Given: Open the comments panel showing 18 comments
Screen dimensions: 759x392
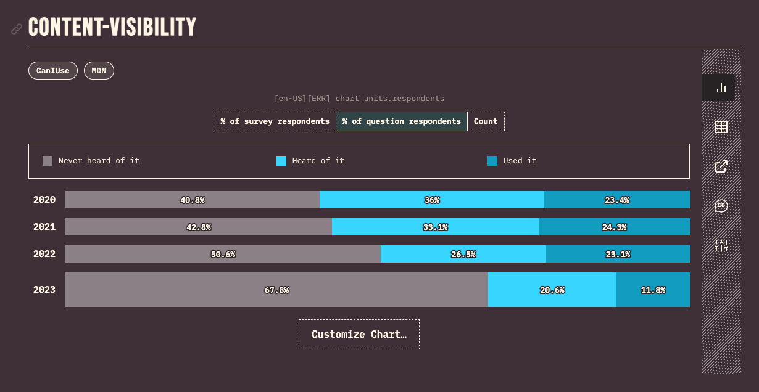Looking at the screenshot, I should [721, 206].
